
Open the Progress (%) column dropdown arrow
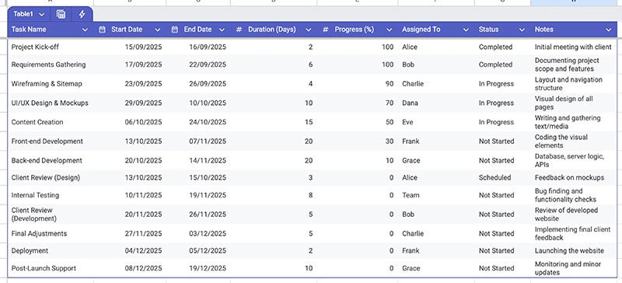(390, 30)
